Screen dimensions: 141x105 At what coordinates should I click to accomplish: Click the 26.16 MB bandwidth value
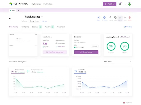[x=82, y=72]
